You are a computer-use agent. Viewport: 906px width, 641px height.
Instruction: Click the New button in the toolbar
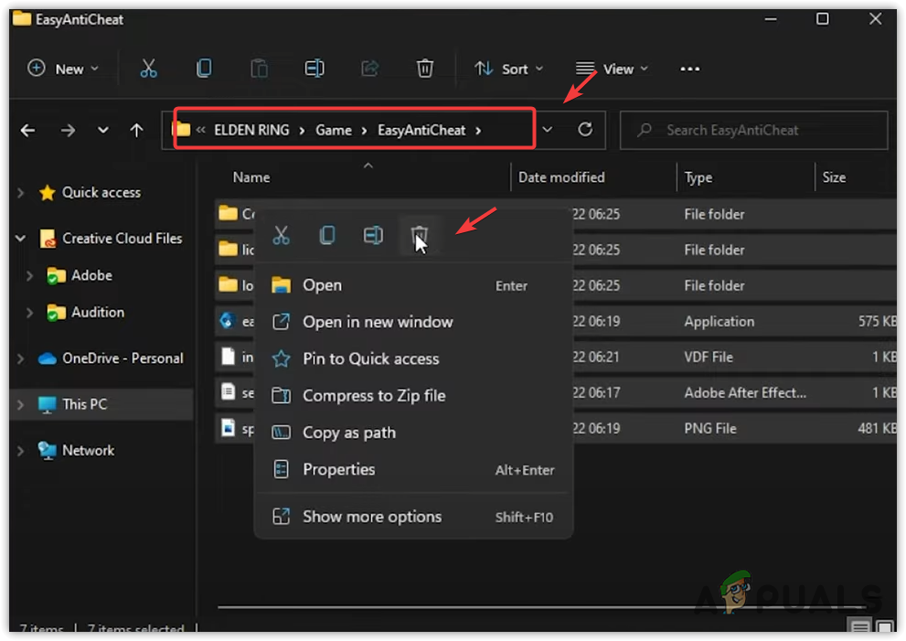[x=62, y=69]
